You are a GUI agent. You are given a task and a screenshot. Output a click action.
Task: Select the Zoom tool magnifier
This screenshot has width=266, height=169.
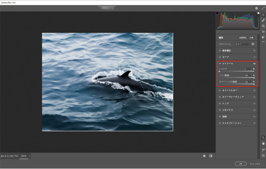click(x=263, y=138)
